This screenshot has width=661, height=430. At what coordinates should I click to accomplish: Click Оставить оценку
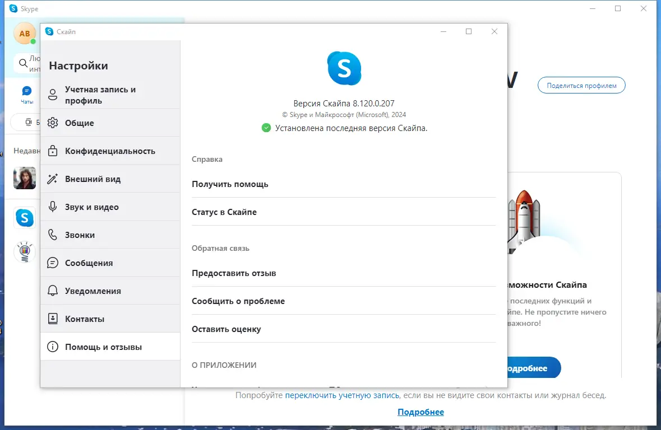[344, 329]
